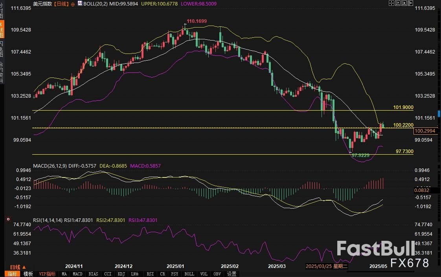Click the red sun icon near RSI panel
Viewport: 441px width, 277px height.
[x=7, y=219]
